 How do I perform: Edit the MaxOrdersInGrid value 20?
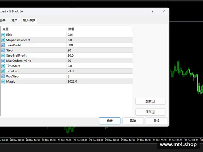tap(100, 60)
